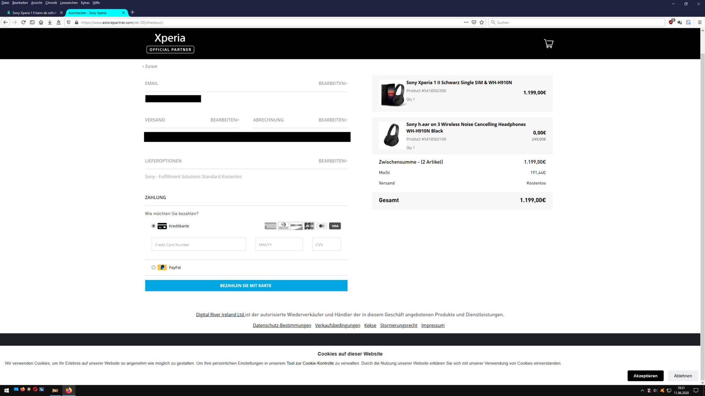This screenshot has width=705, height=396.
Task: Select the PayPal payment option
Action: click(153, 267)
